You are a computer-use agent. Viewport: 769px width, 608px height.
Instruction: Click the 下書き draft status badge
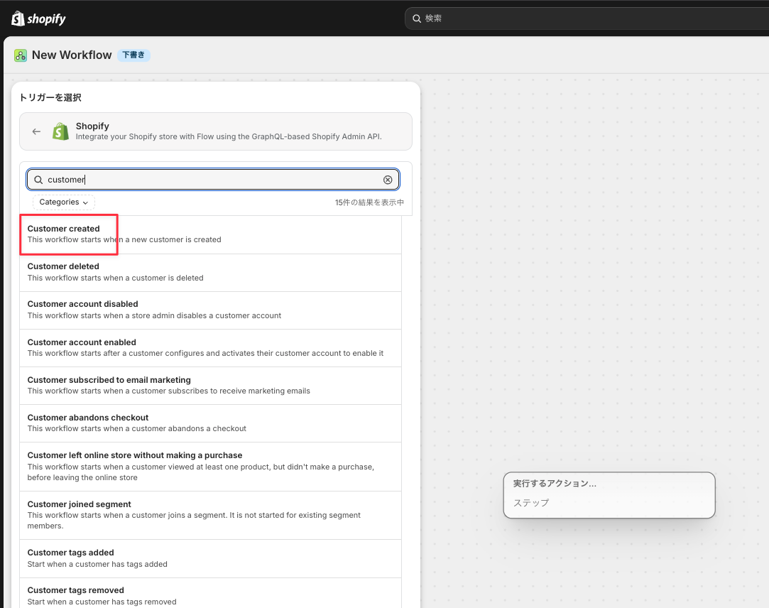coord(133,55)
